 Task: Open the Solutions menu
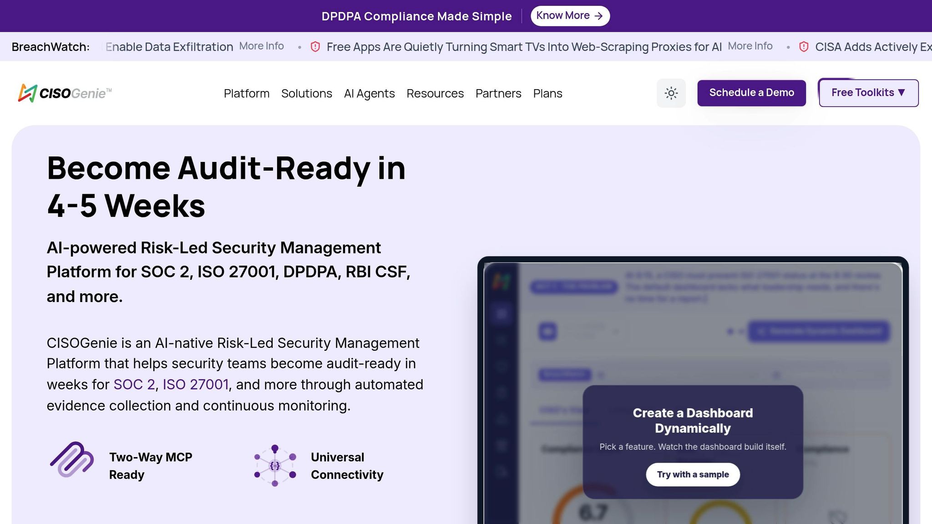point(307,93)
